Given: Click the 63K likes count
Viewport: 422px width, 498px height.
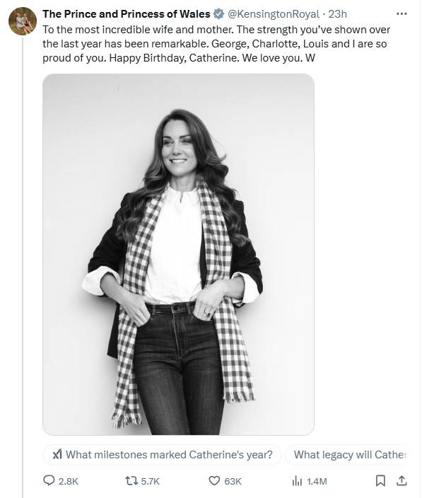Looking at the screenshot, I should tap(233, 482).
